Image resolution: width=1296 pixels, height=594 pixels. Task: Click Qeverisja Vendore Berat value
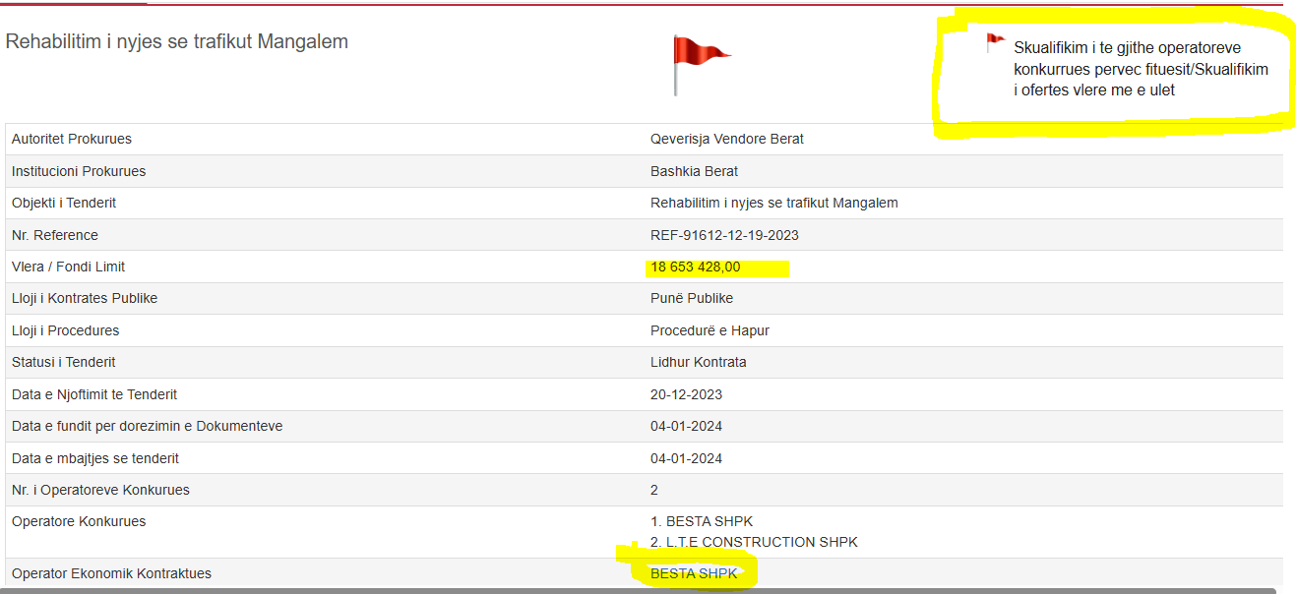pos(727,139)
